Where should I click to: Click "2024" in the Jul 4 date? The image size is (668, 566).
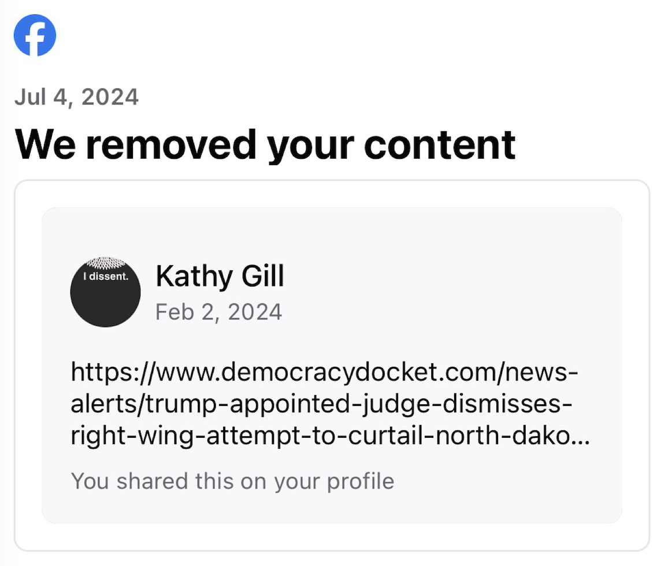click(x=110, y=96)
